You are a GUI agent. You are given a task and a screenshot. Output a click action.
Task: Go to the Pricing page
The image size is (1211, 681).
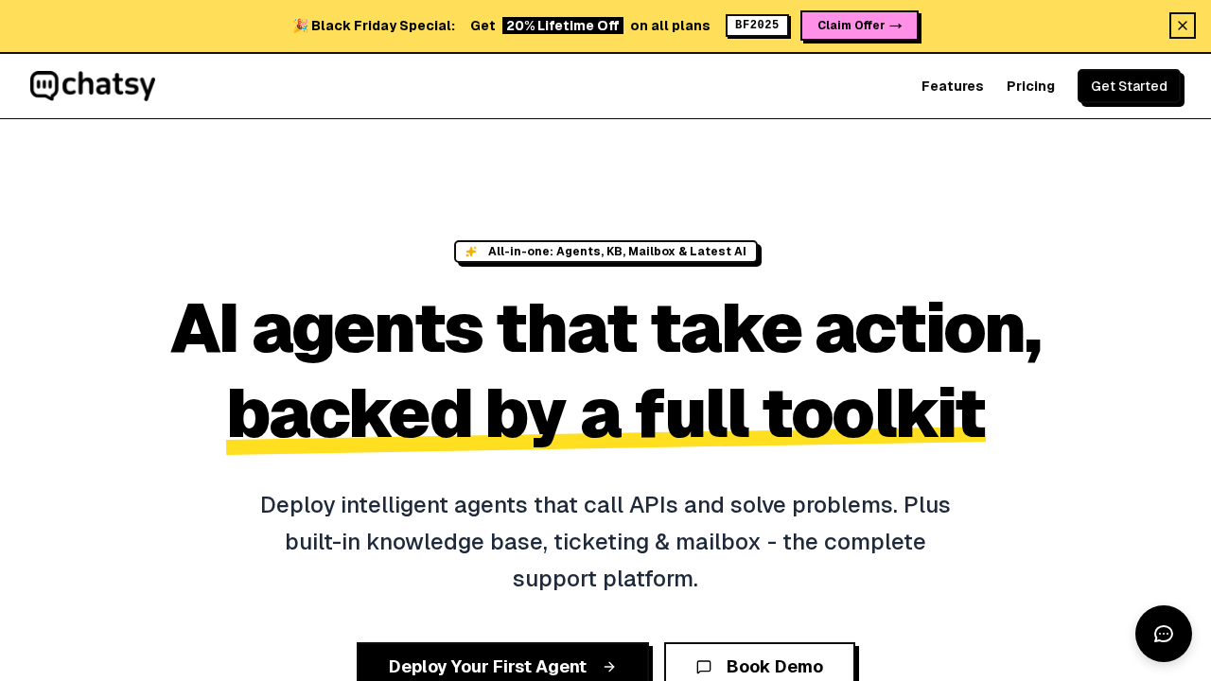pos(1030,86)
